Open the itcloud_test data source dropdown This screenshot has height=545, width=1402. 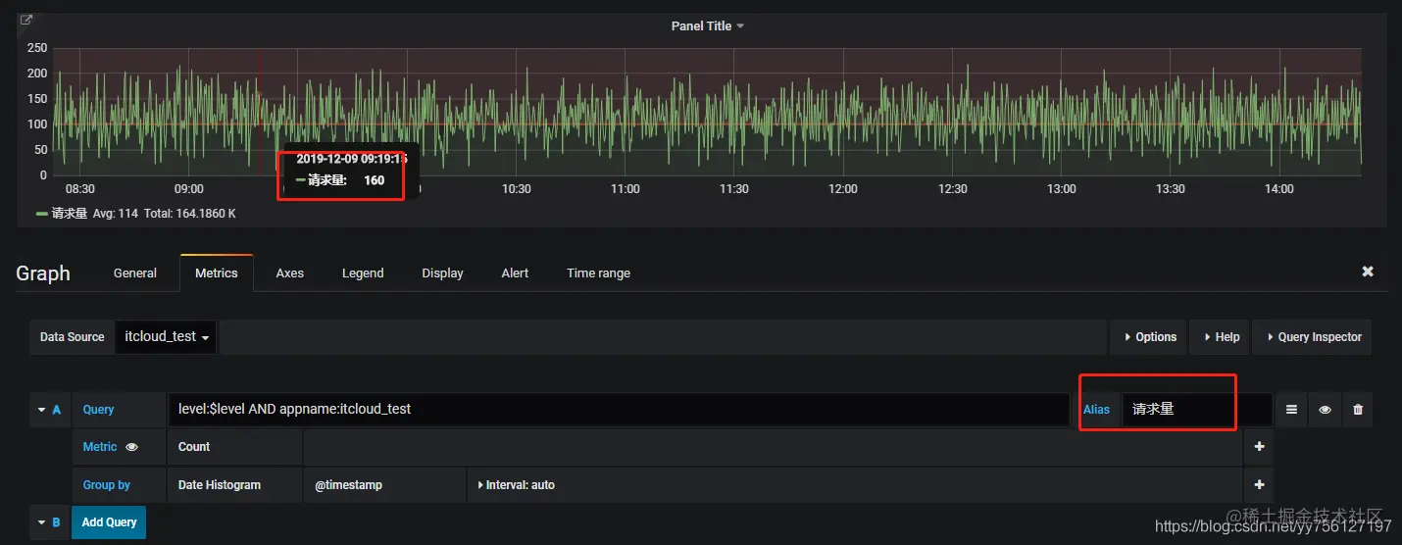click(x=167, y=336)
